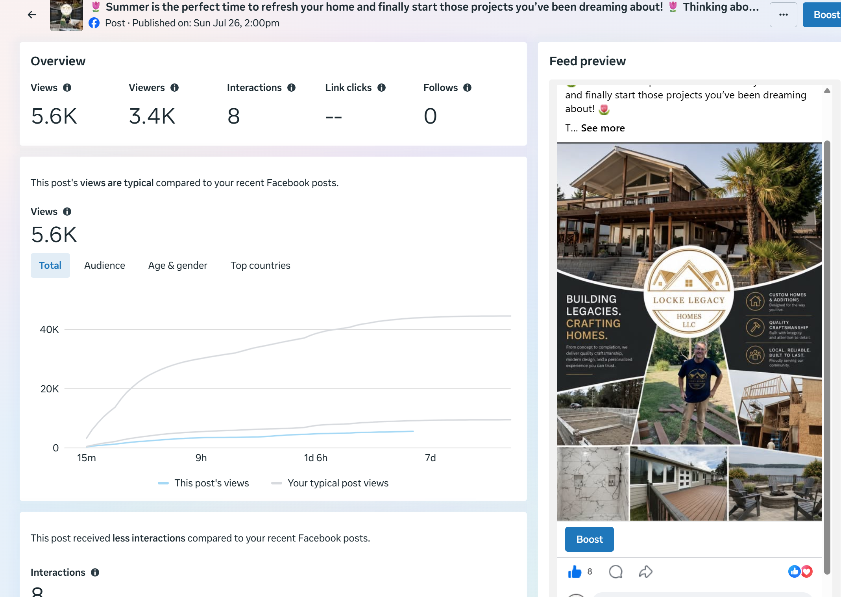This screenshot has height=597, width=841.
Task: Click the Locke Legacy Homes flyer image
Action: click(x=689, y=332)
